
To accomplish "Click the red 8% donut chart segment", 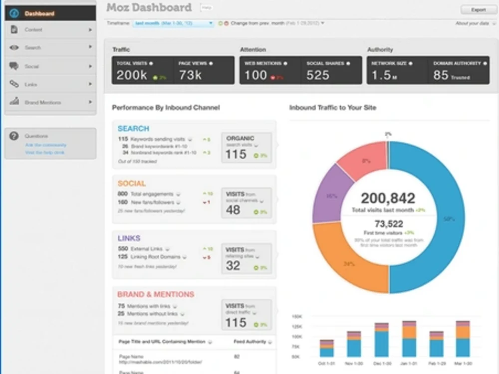I will coord(366,161).
